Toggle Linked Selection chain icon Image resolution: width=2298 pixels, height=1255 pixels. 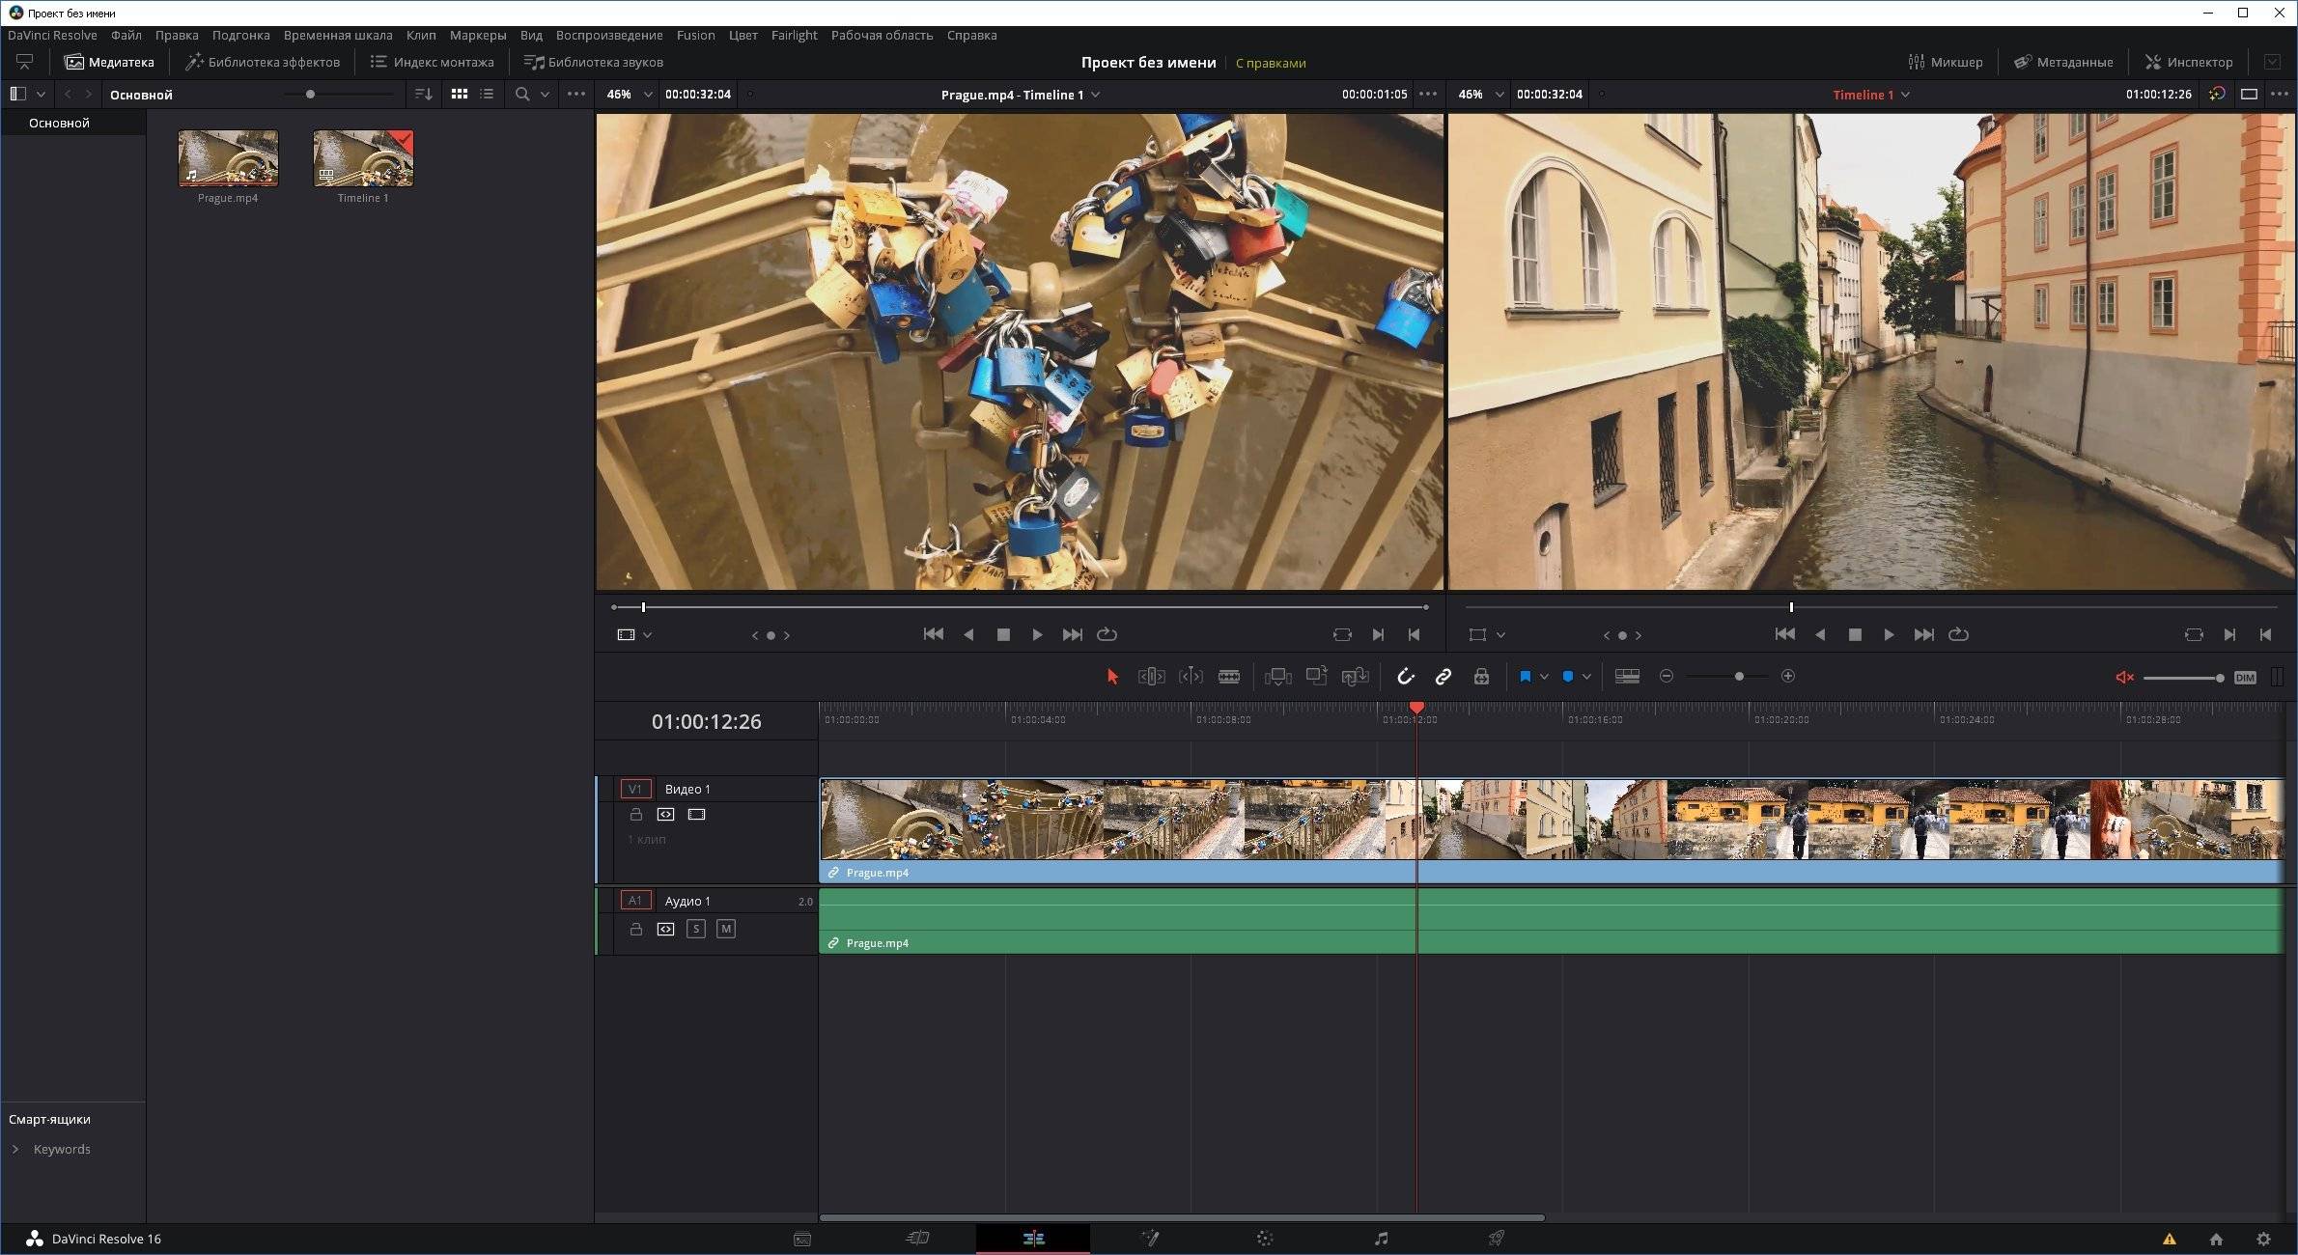[x=1443, y=677]
